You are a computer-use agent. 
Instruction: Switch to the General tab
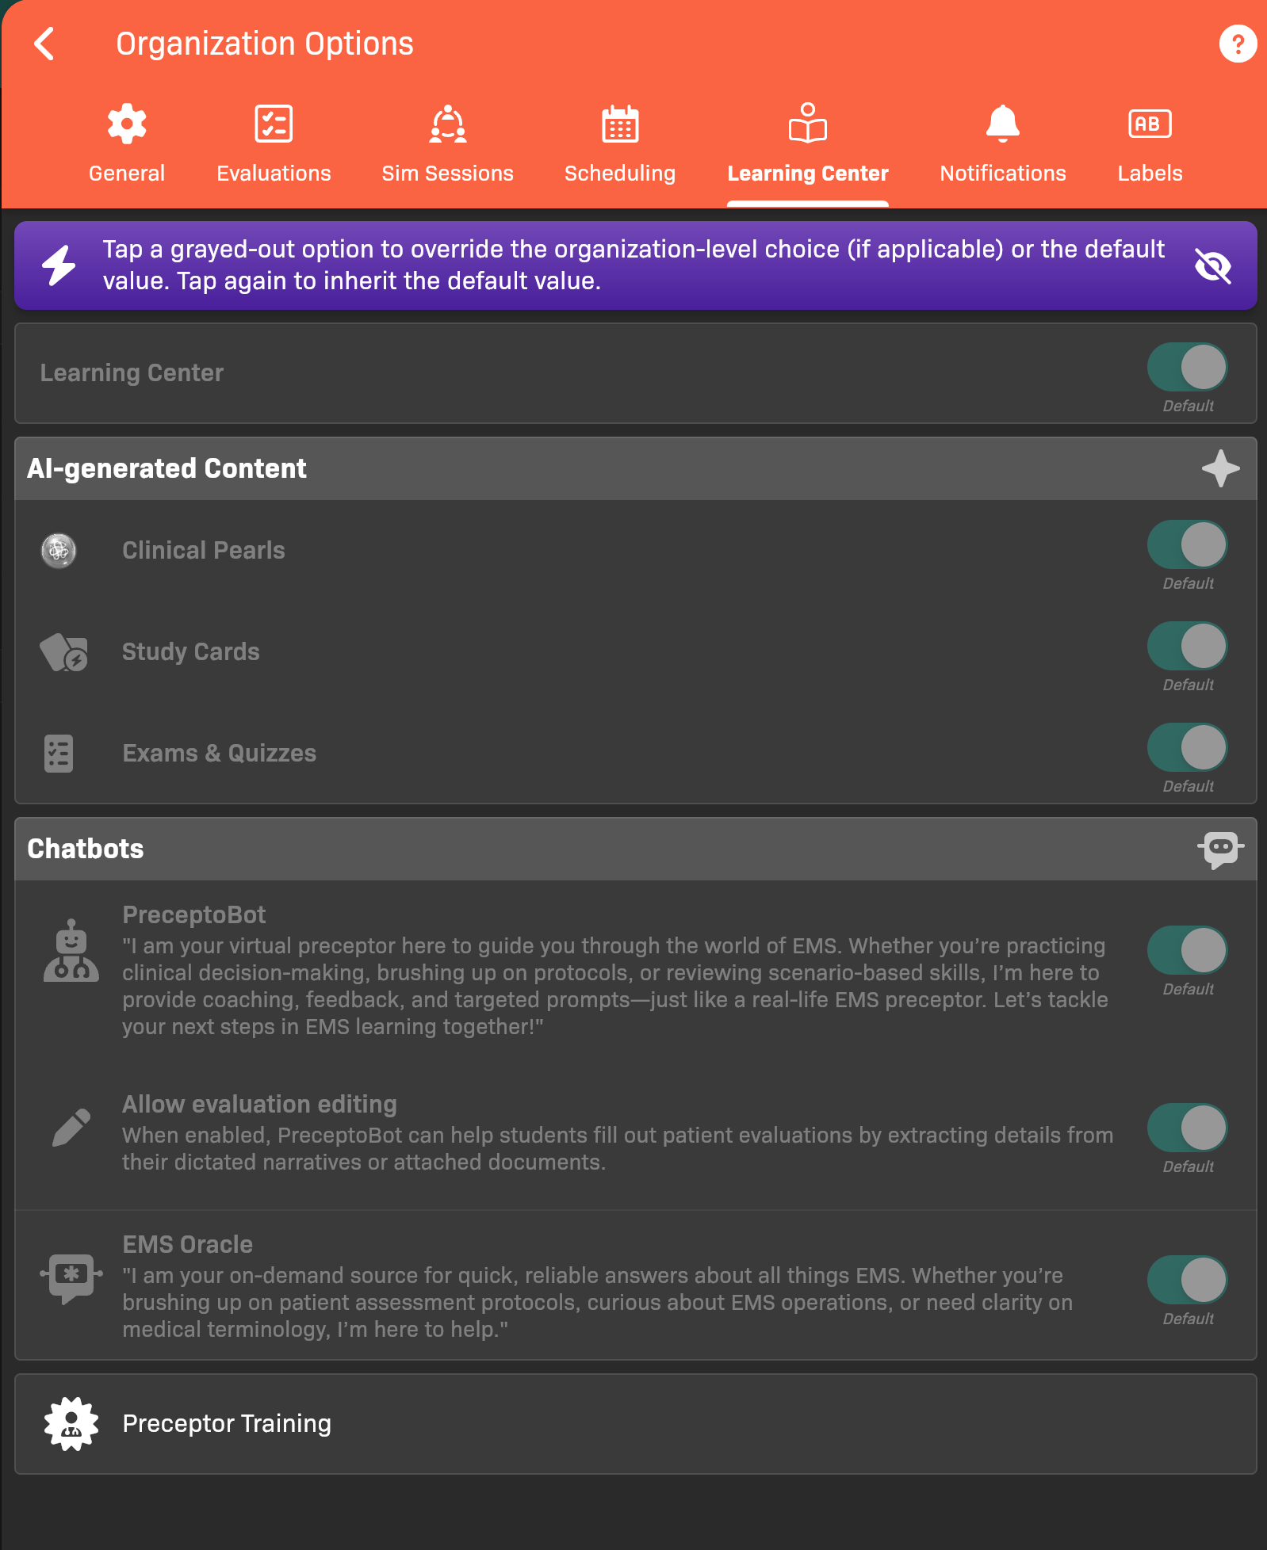[127, 143]
